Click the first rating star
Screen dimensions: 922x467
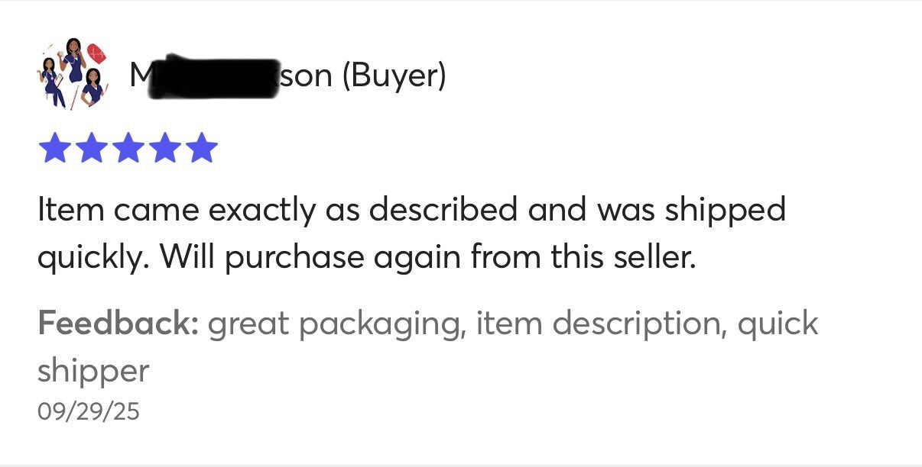pos(54,149)
